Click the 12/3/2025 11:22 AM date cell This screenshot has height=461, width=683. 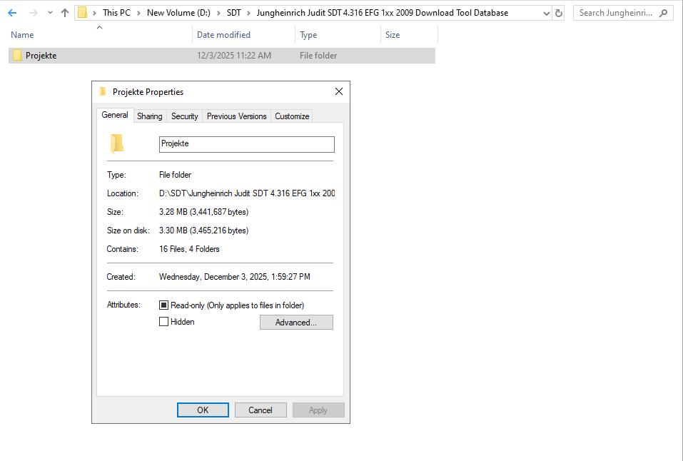(x=234, y=56)
